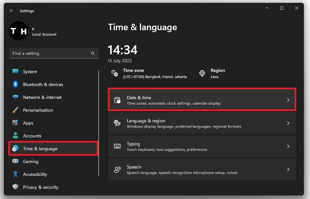Click the Accounts person icon
This screenshot has width=310, height=199.
pyautogui.click(x=15, y=135)
